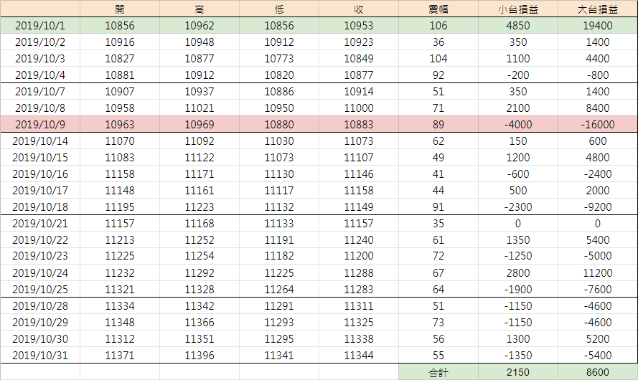638x380 pixels.
Task: Click amplitude value 73
Action: click(438, 323)
